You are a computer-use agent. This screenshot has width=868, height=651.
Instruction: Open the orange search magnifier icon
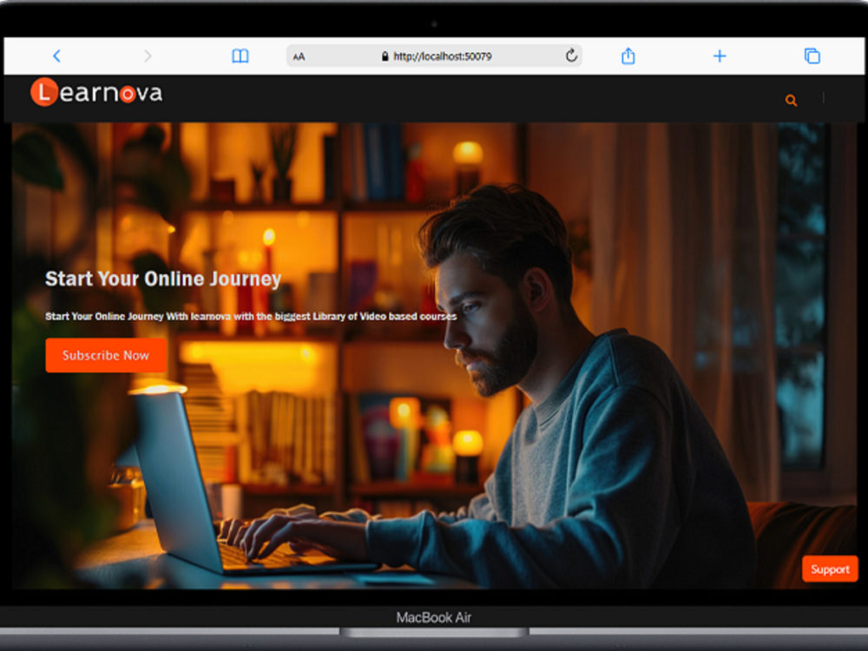click(x=791, y=100)
